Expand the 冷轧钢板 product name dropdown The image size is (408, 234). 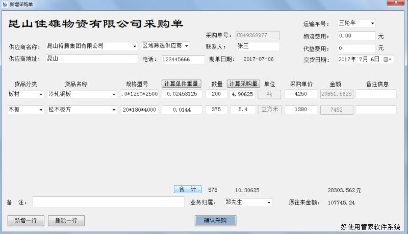[113, 94]
